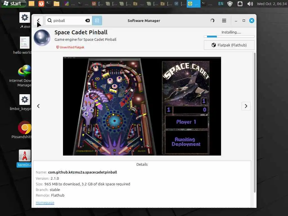Open the Flatpak (Flathub) source selector
The height and width of the screenshot is (216, 288).
[x=229, y=45]
